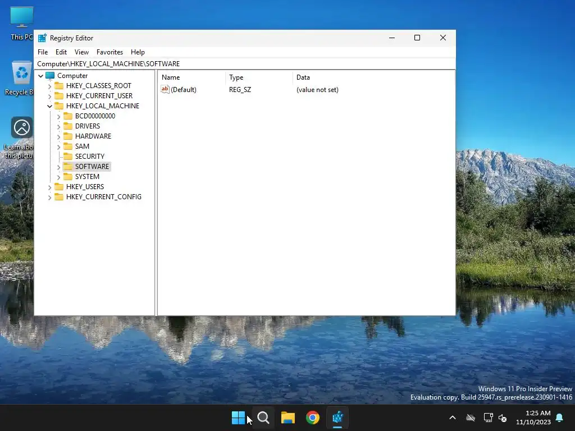Viewport: 575px width, 431px height.
Task: Open the notifications bell
Action: 560,418
